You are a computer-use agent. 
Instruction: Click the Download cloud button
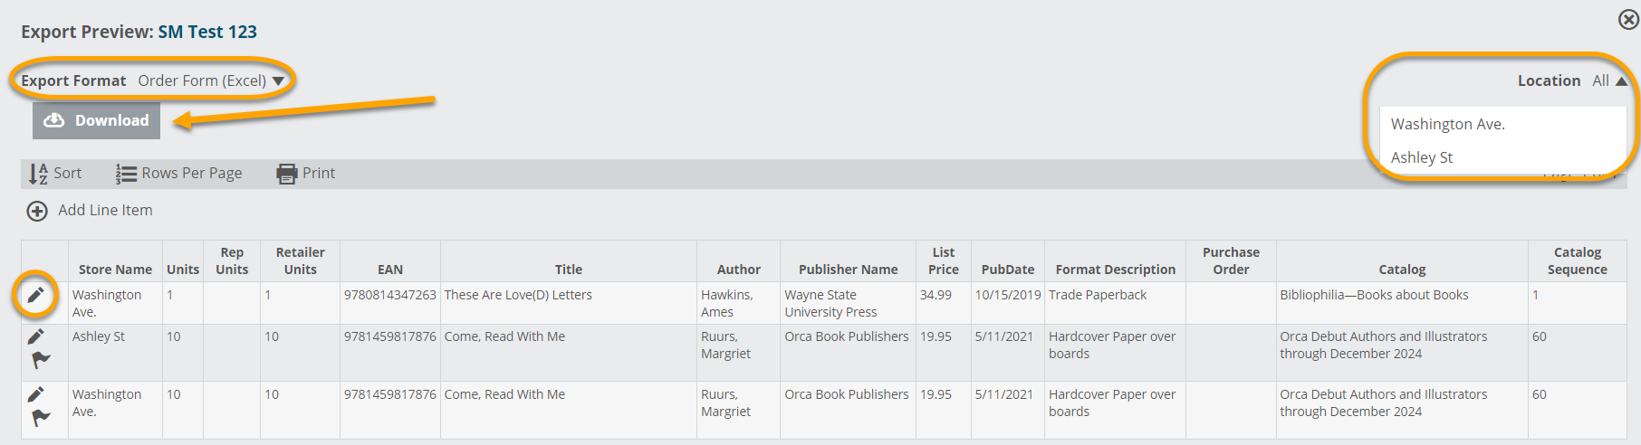[96, 120]
